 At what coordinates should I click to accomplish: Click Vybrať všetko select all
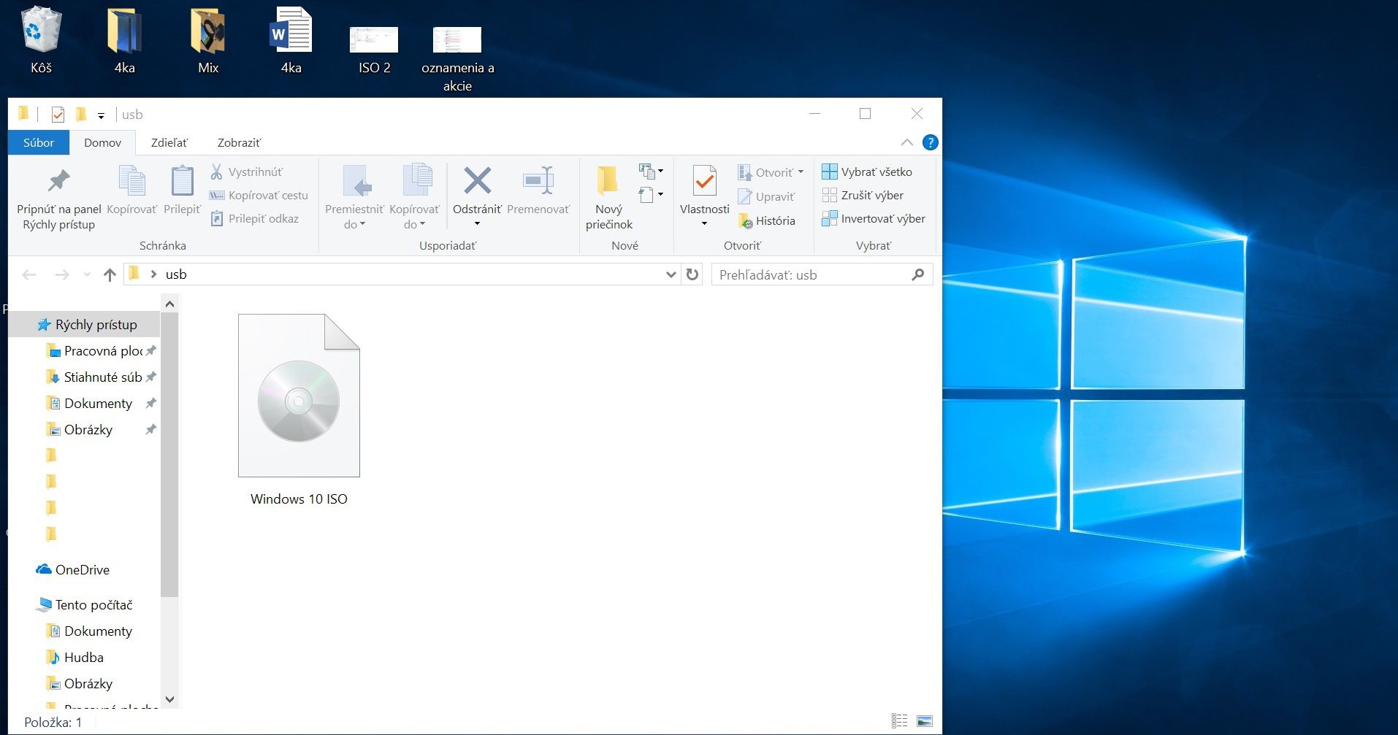[x=867, y=172]
